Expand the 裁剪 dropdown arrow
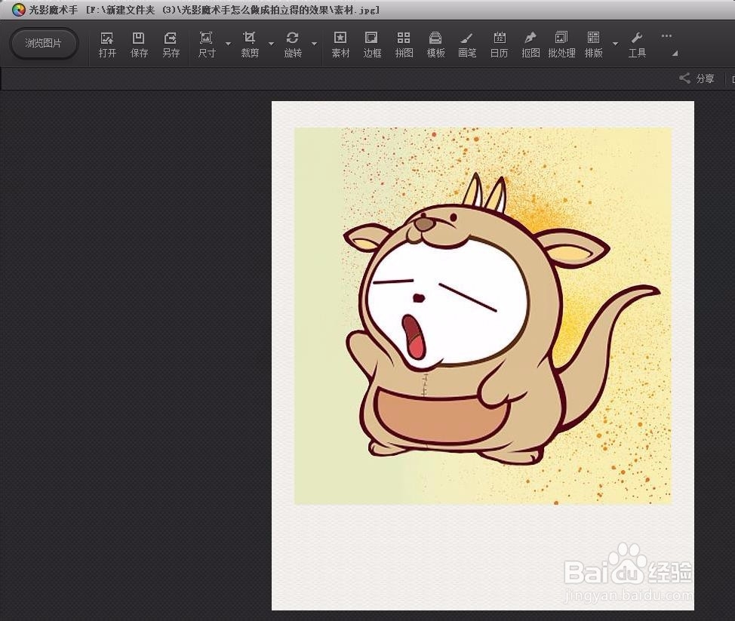The image size is (735, 621). pyautogui.click(x=272, y=44)
